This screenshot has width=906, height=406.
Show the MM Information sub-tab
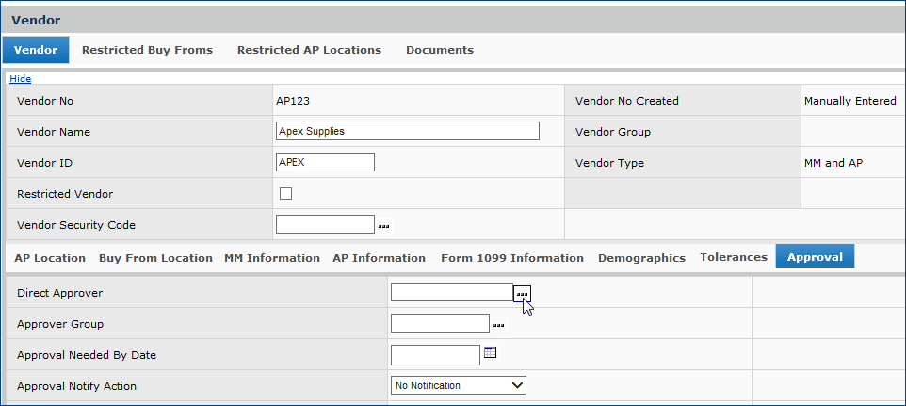[x=272, y=257]
